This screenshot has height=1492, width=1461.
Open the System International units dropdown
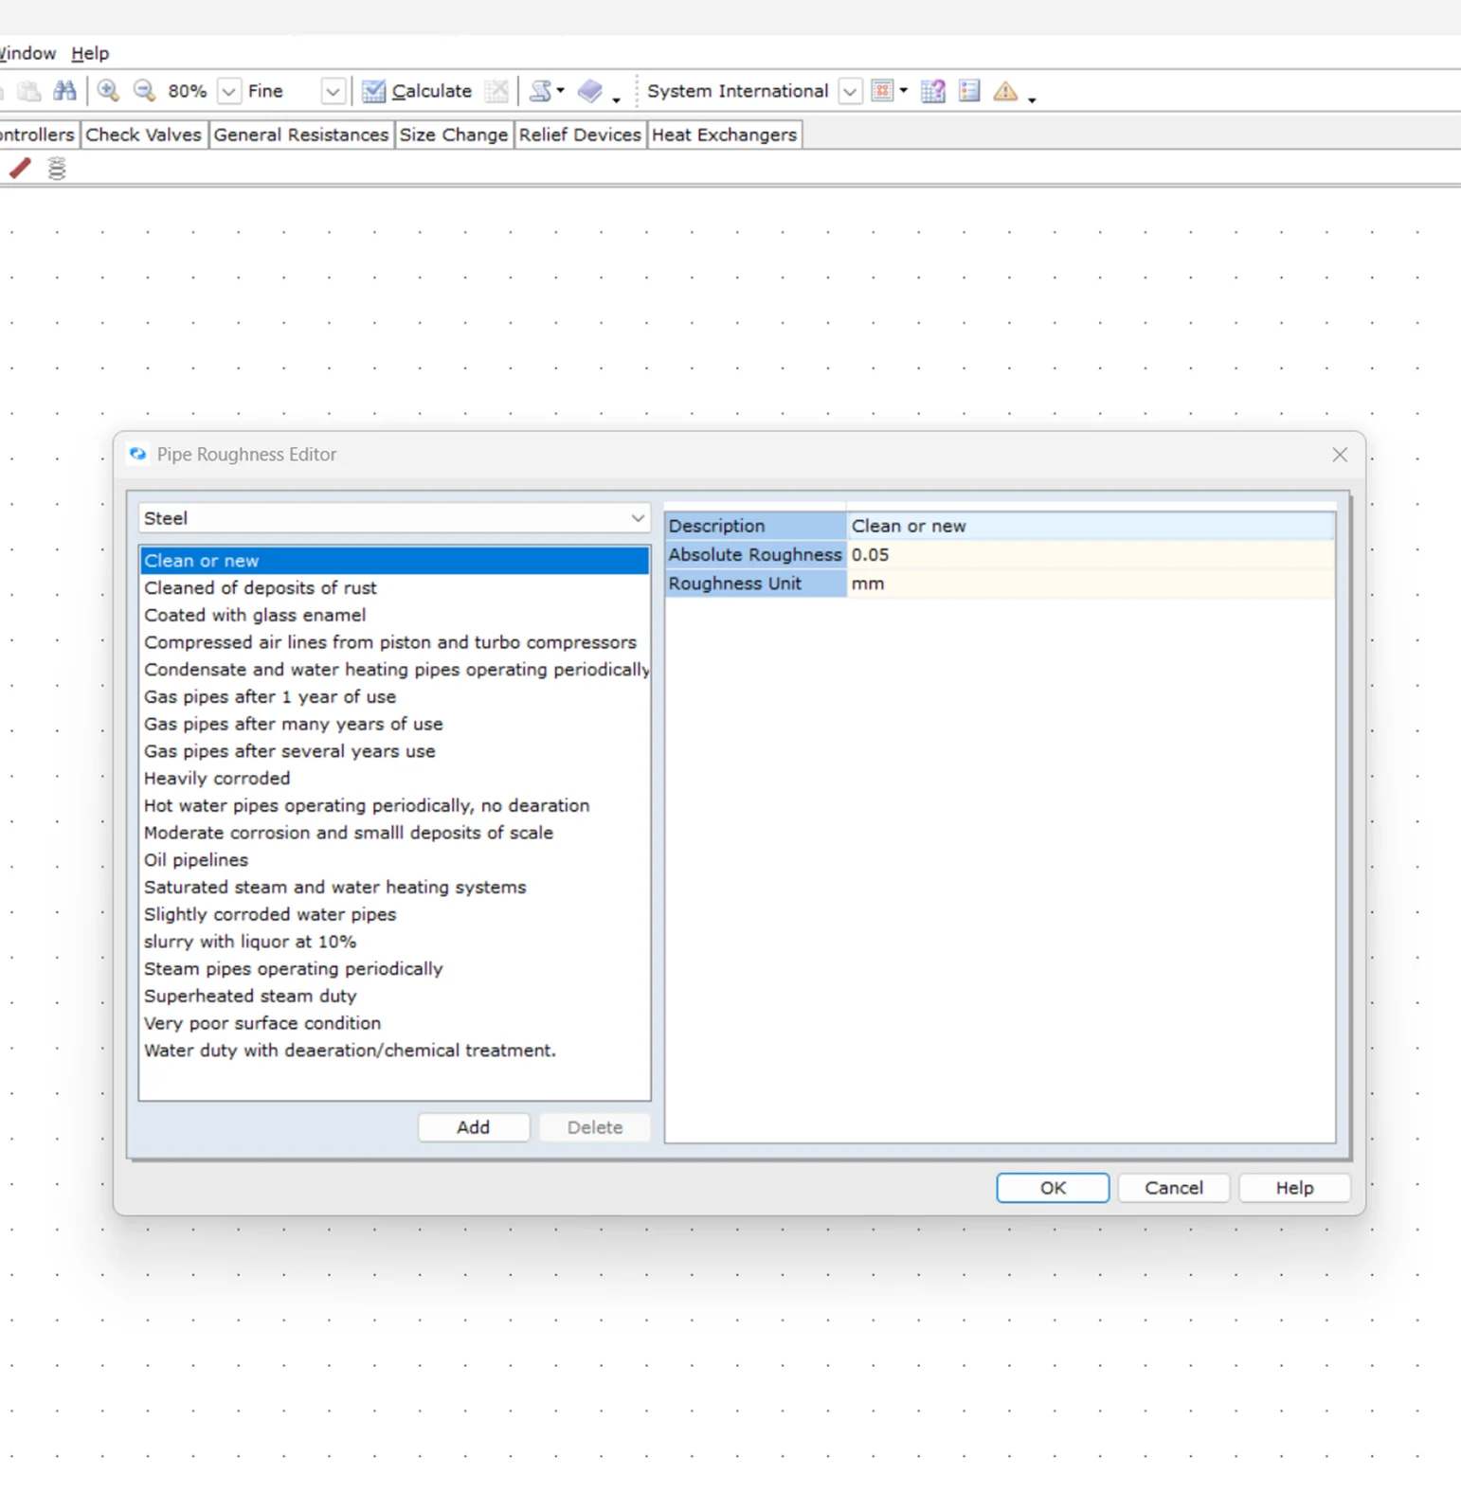[850, 91]
